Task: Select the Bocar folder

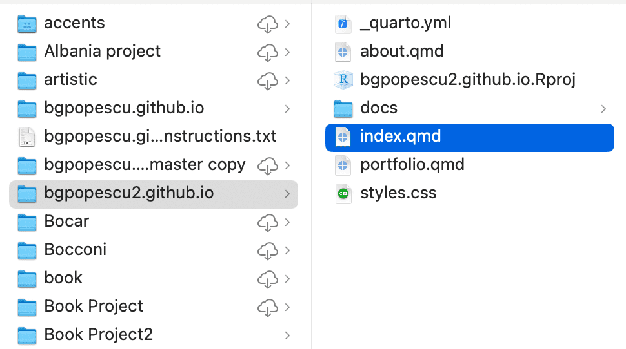Action: click(66, 222)
